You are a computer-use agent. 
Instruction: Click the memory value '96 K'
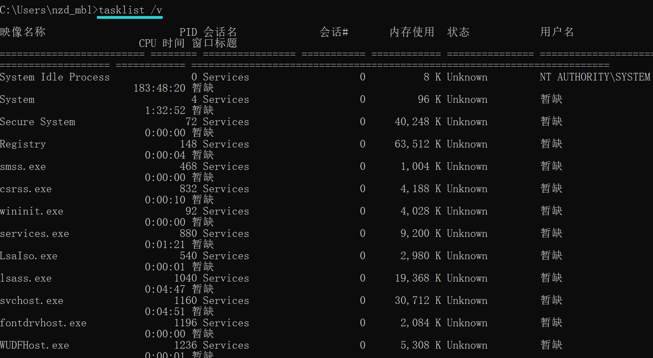click(x=430, y=99)
